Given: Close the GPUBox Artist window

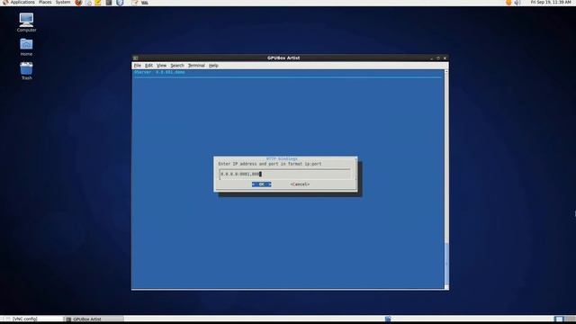Looking at the screenshot, I should click(x=445, y=58).
